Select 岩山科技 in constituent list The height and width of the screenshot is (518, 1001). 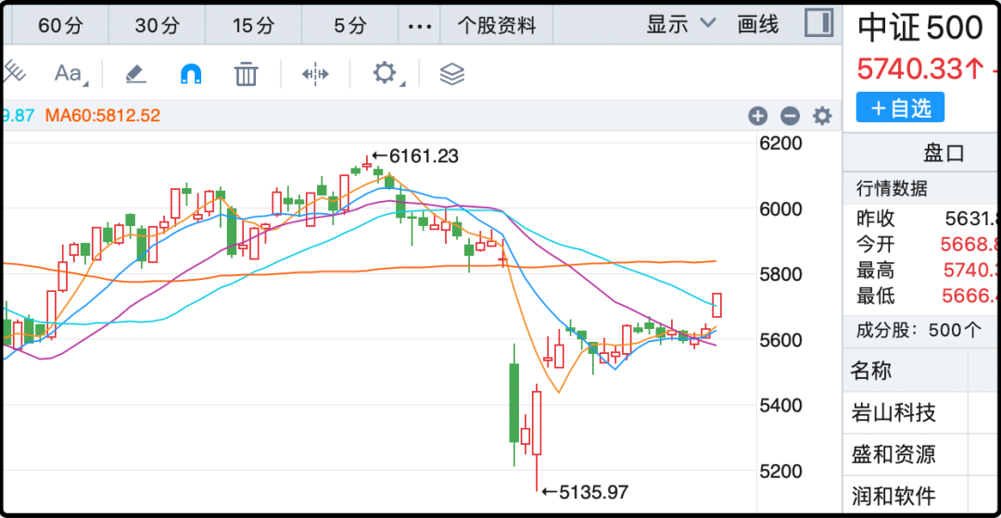coord(893,412)
